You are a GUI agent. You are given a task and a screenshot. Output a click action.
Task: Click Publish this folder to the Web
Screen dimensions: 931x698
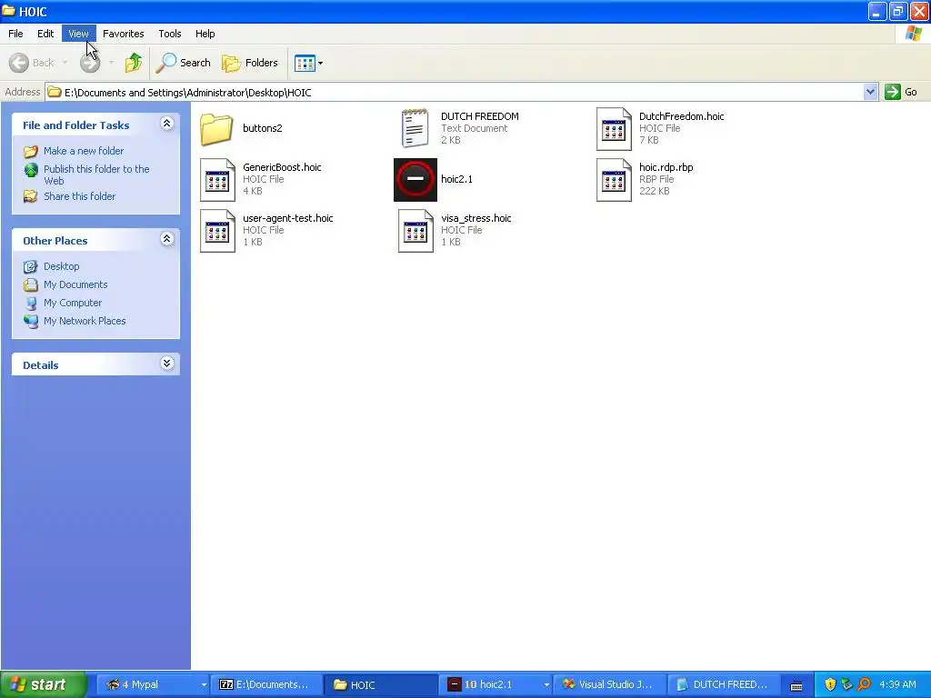pos(96,174)
